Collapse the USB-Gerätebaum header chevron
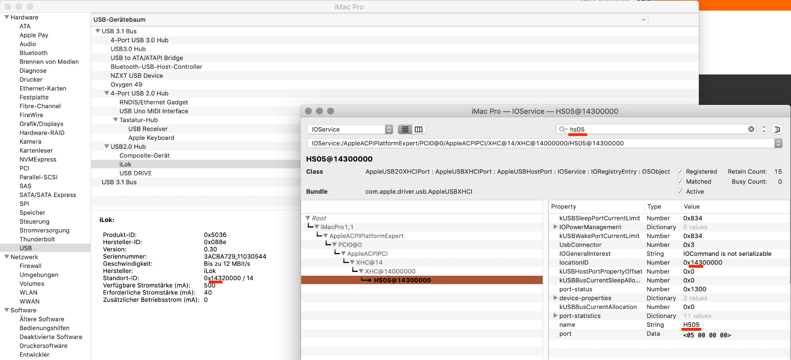 [643, 20]
